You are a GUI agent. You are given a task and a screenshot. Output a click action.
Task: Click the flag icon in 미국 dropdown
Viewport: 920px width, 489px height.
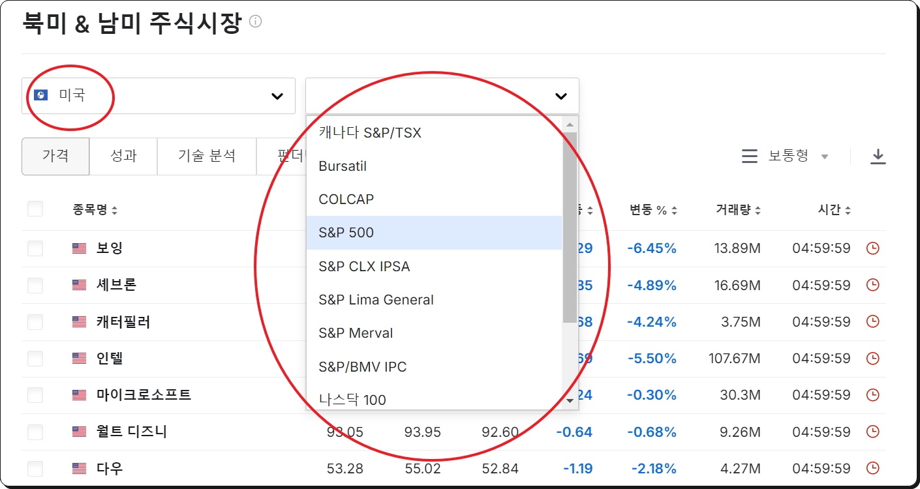coord(40,95)
